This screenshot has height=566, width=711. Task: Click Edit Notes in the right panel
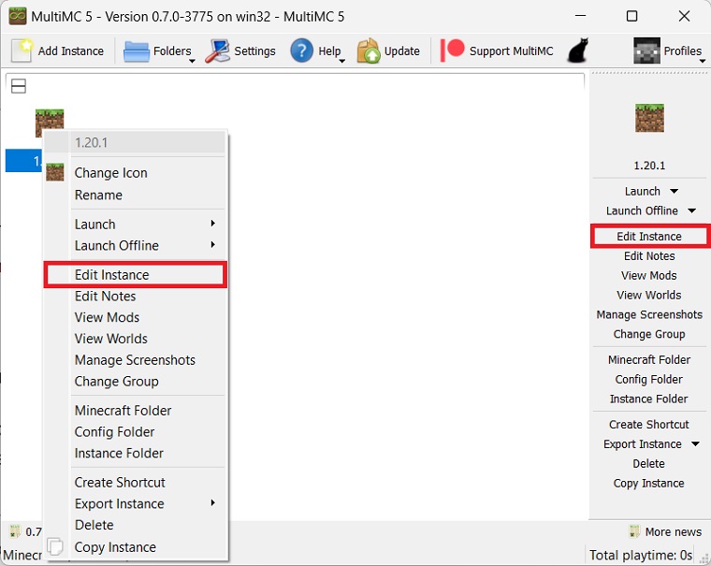click(649, 256)
